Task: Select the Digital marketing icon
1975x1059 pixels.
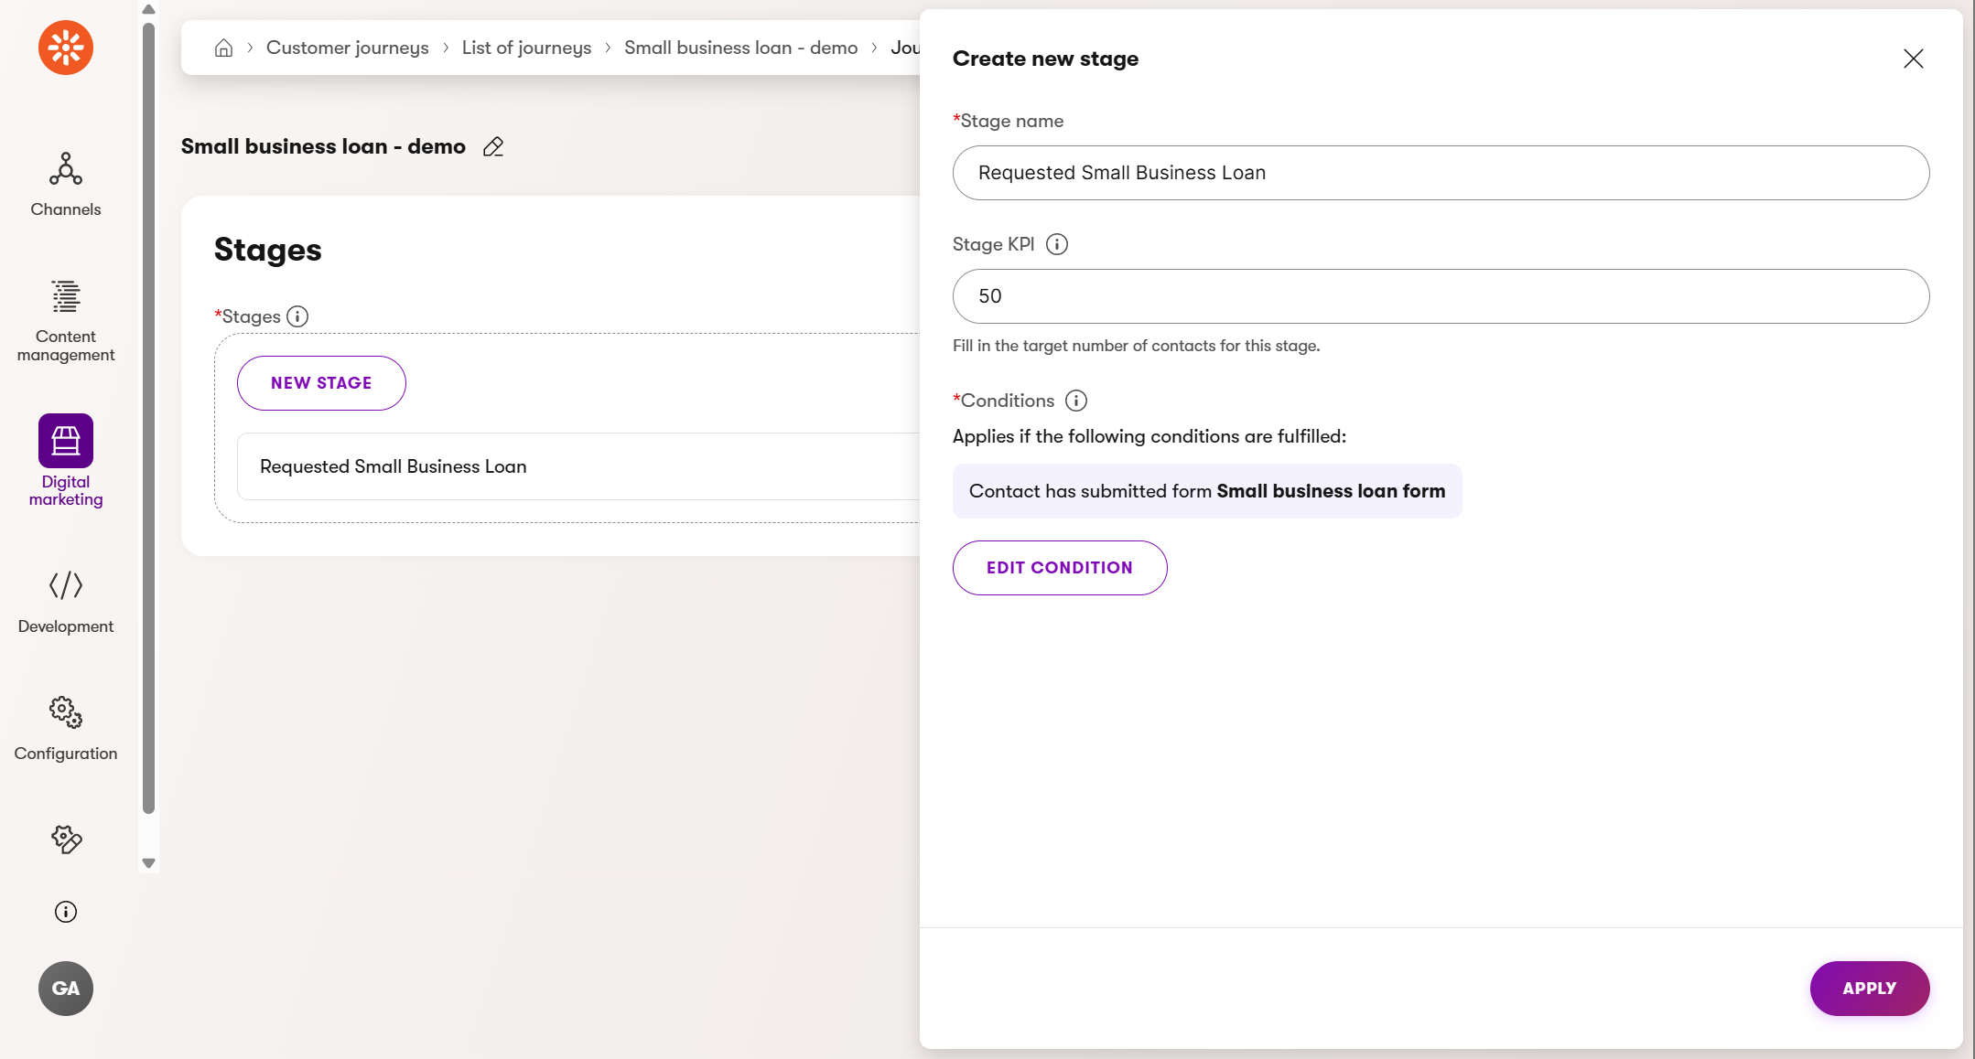Action: click(x=66, y=441)
